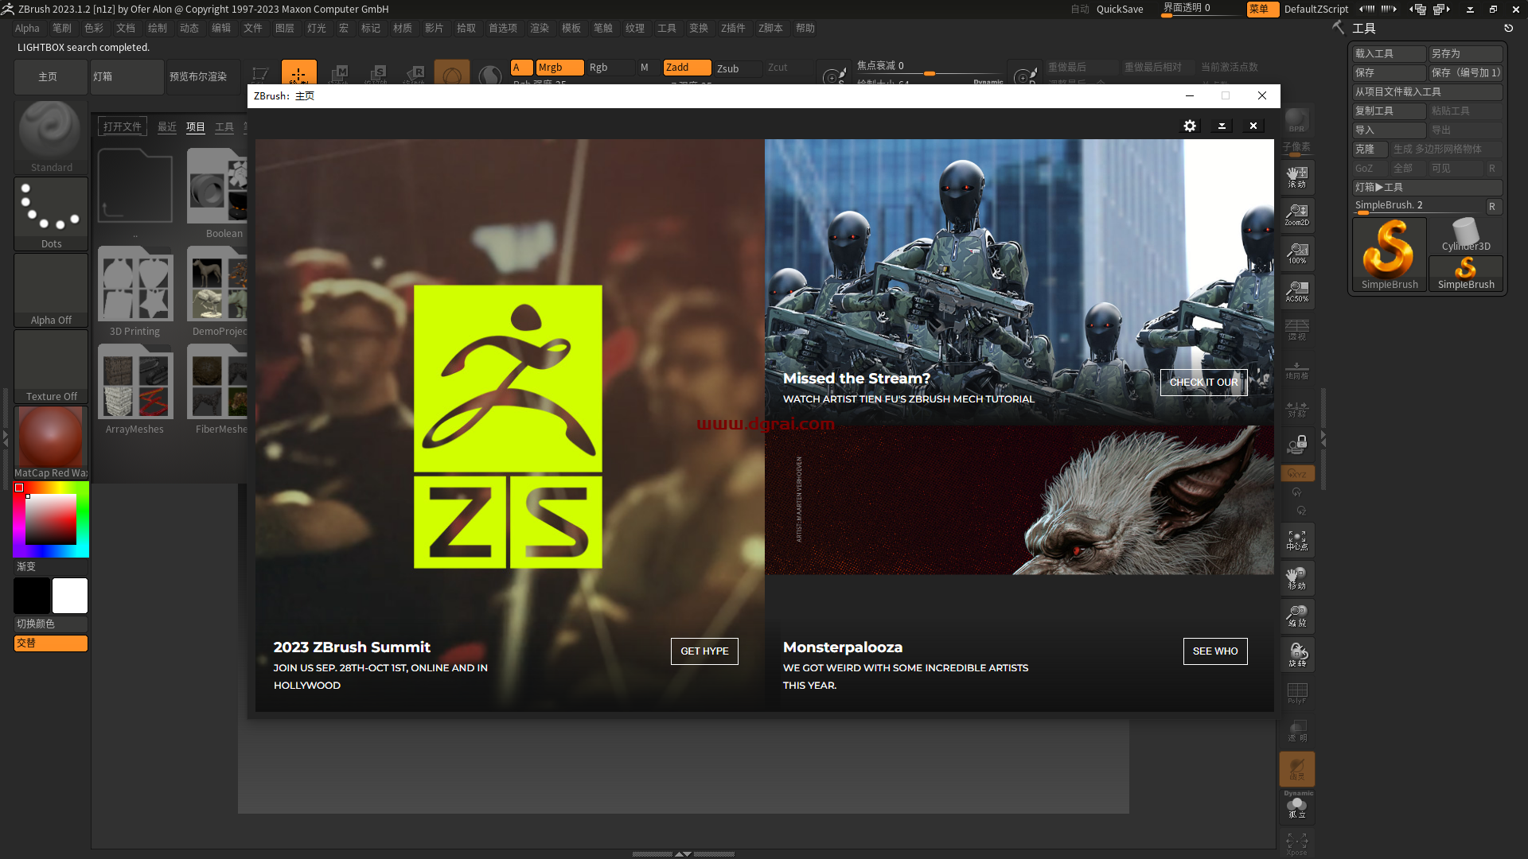The height and width of the screenshot is (859, 1528).
Task: Click the orange wireframe sphere icon
Action: [x=452, y=73]
